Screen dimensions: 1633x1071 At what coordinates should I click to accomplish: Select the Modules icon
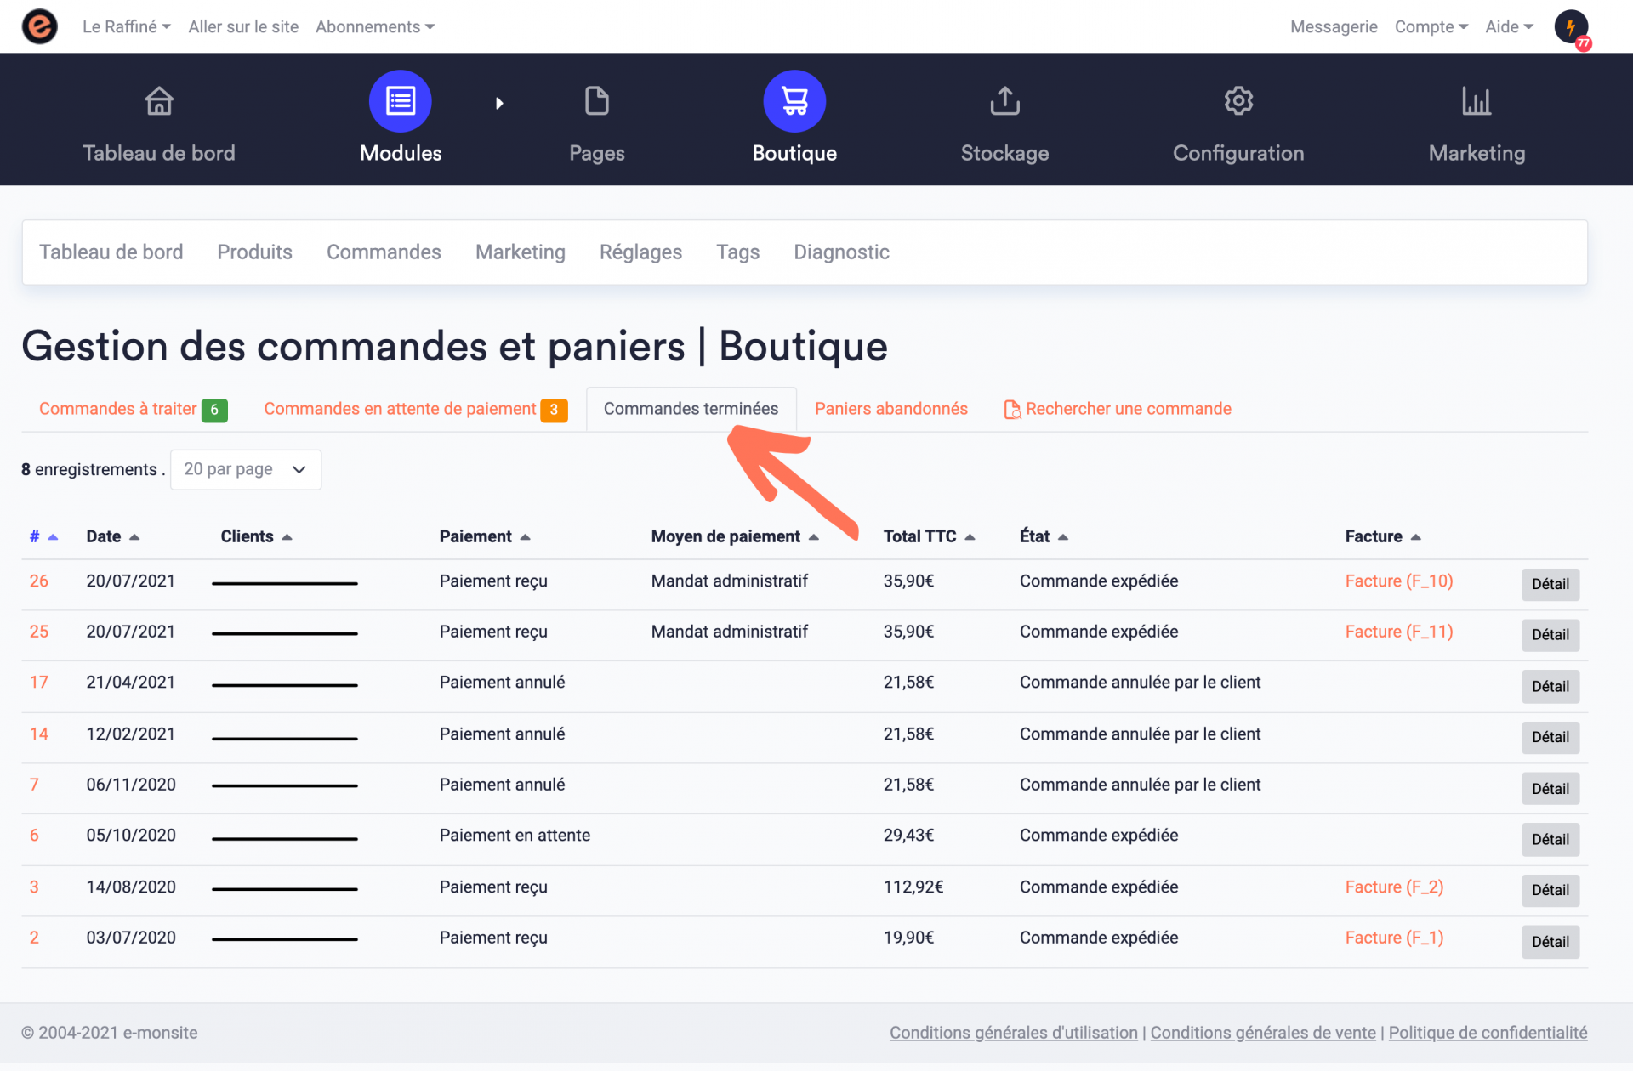click(400, 101)
